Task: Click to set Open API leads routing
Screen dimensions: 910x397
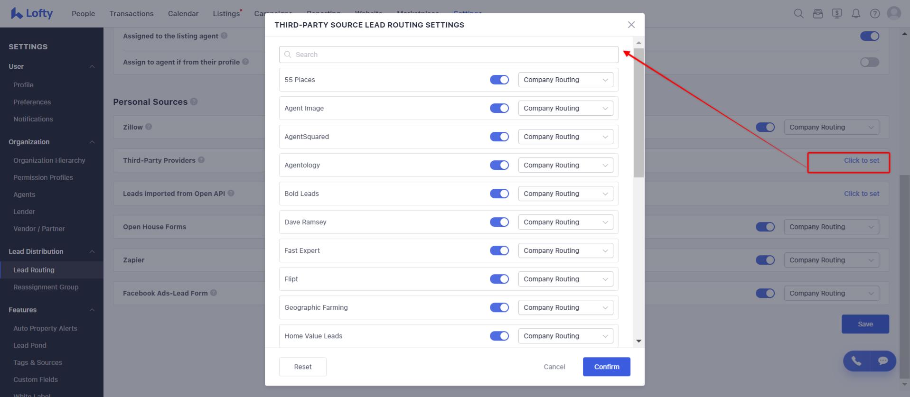Action: 862,194
